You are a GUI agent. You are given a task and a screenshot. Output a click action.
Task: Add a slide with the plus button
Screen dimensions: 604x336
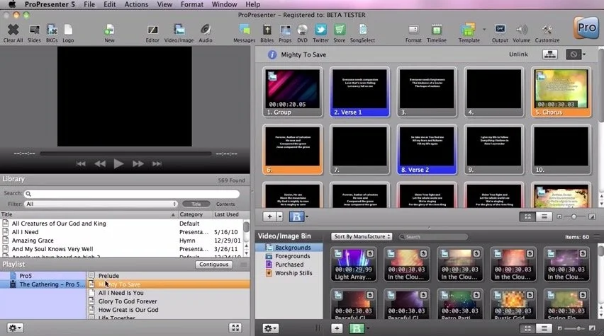point(269,216)
